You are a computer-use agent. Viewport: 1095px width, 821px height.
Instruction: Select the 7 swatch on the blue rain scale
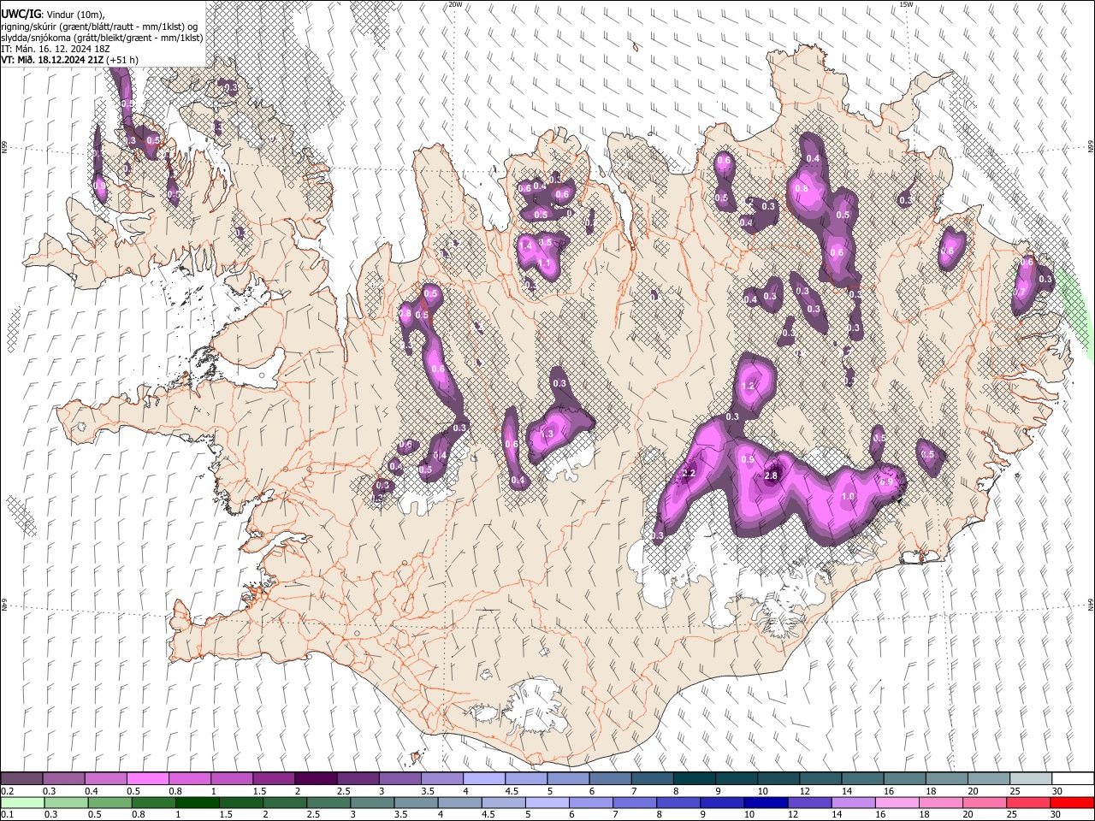(x=634, y=802)
